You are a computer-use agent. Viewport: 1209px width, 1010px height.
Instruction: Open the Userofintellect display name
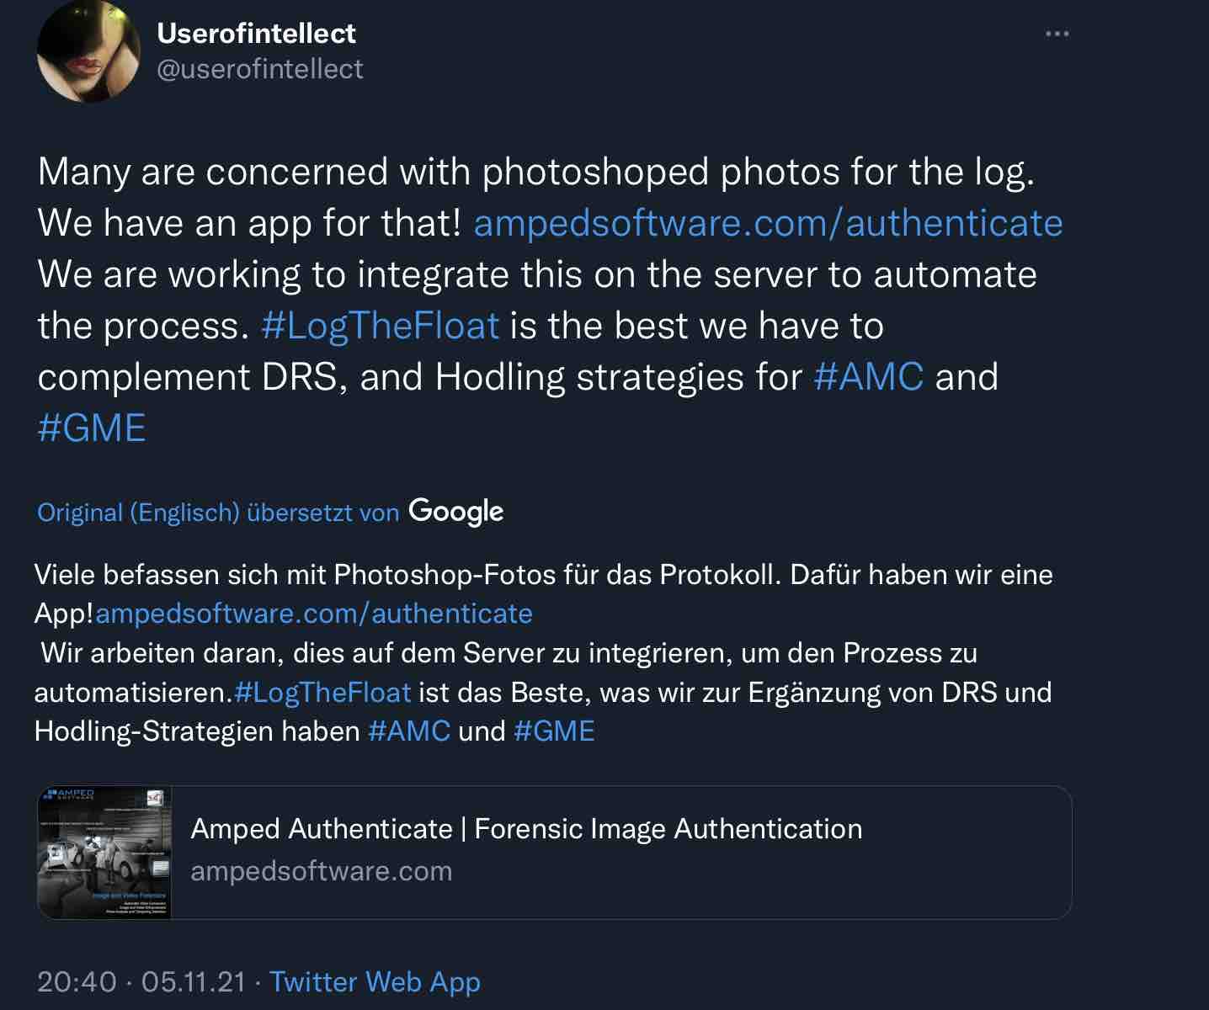(256, 34)
